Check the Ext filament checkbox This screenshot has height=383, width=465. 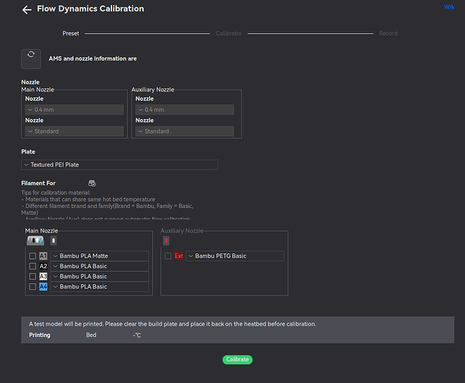click(x=168, y=256)
